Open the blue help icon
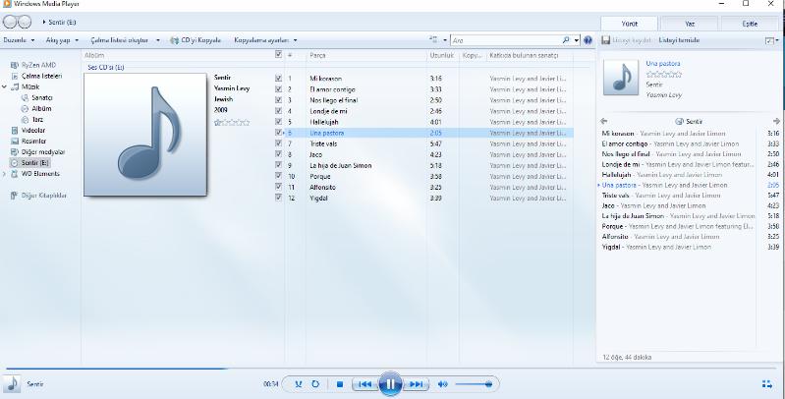Image resolution: width=785 pixels, height=399 pixels. (589, 41)
